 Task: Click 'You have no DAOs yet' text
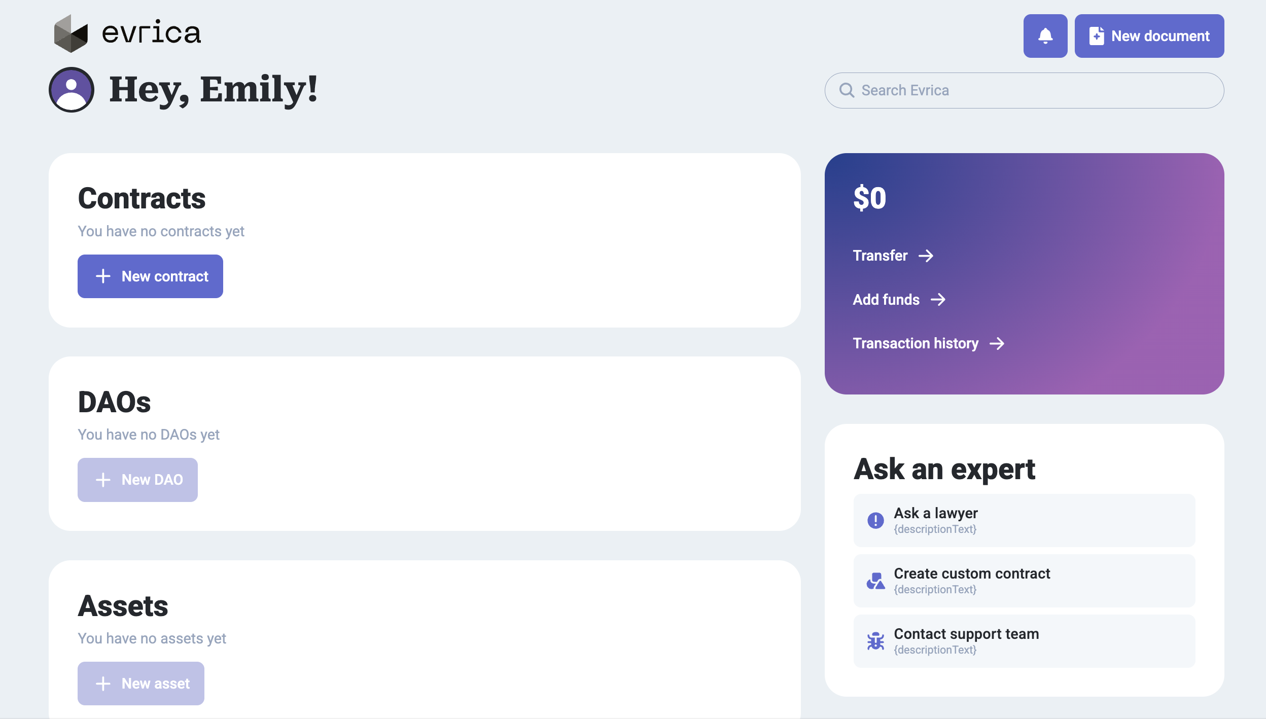click(x=149, y=435)
